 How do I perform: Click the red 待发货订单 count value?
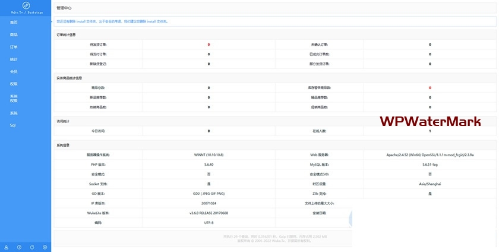(209, 45)
